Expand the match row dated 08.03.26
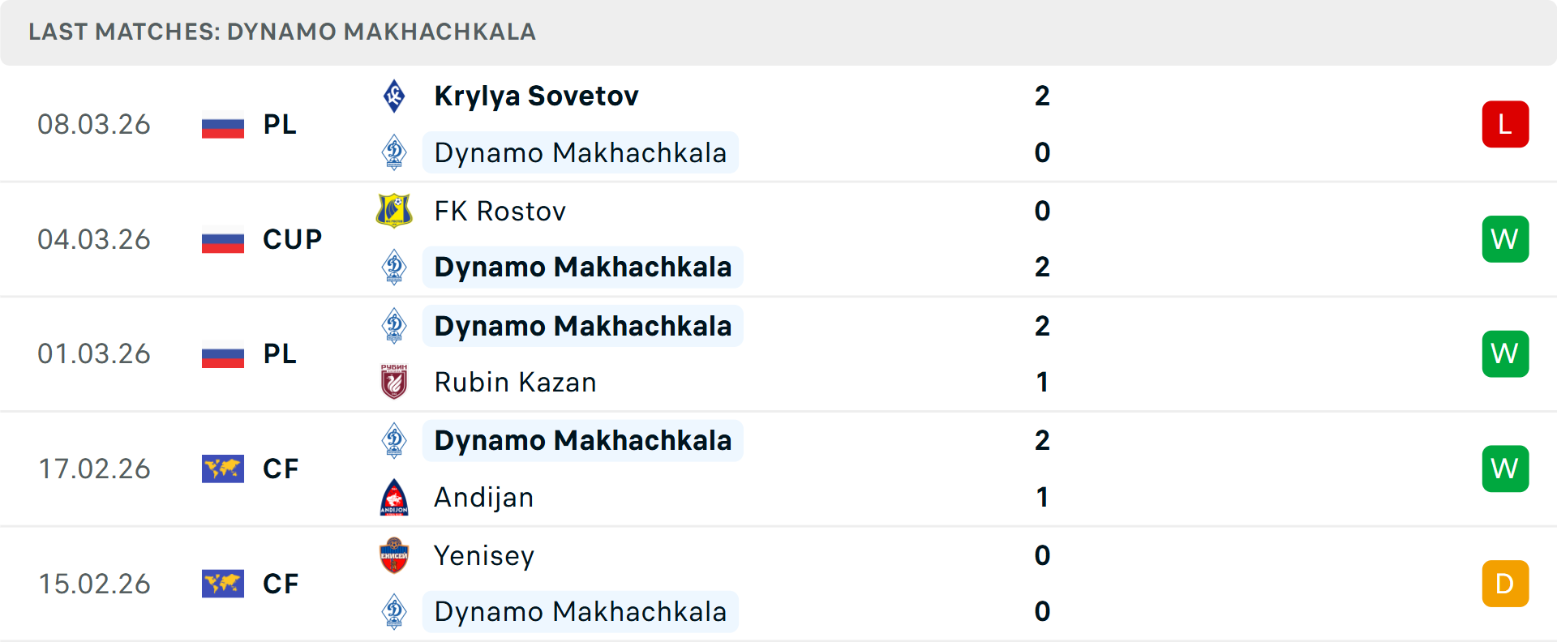The image size is (1557, 642). [x=778, y=123]
